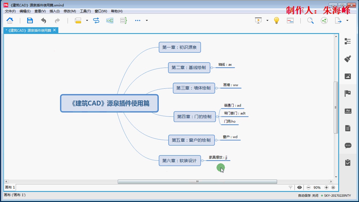The width and height of the screenshot is (359, 202).
Task: Open the Format brush panel
Action: coord(348,59)
